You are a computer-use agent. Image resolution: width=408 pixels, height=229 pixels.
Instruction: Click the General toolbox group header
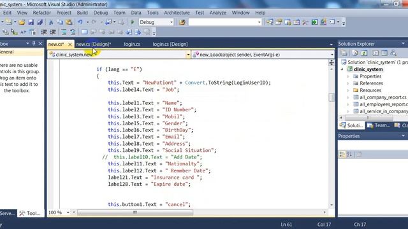22,52
